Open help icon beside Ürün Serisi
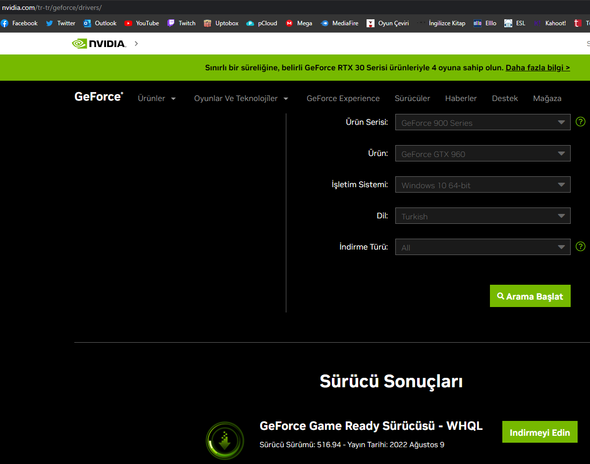The image size is (590, 464). pos(581,122)
